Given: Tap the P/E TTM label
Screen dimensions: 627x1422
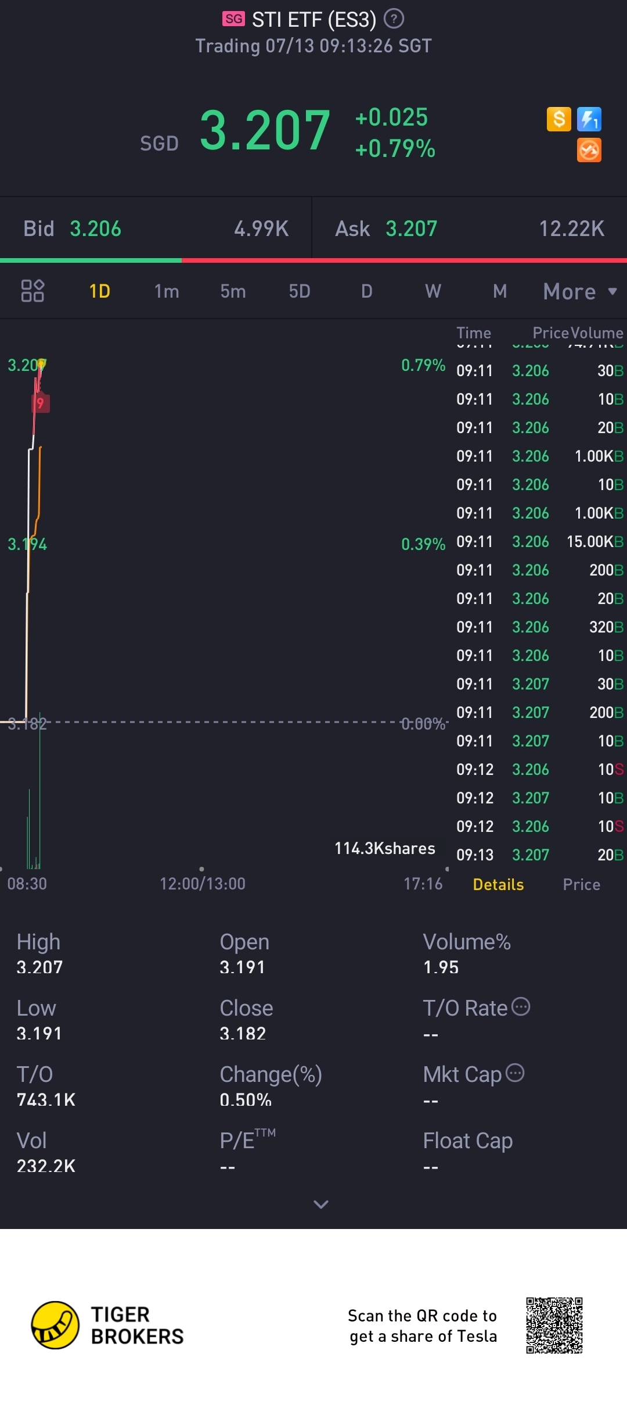Looking at the screenshot, I should point(248,1140).
